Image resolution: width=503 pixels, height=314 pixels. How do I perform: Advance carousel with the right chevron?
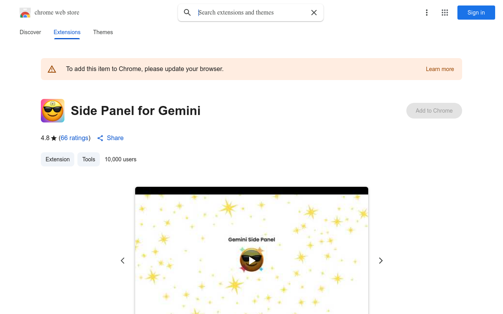(380, 261)
